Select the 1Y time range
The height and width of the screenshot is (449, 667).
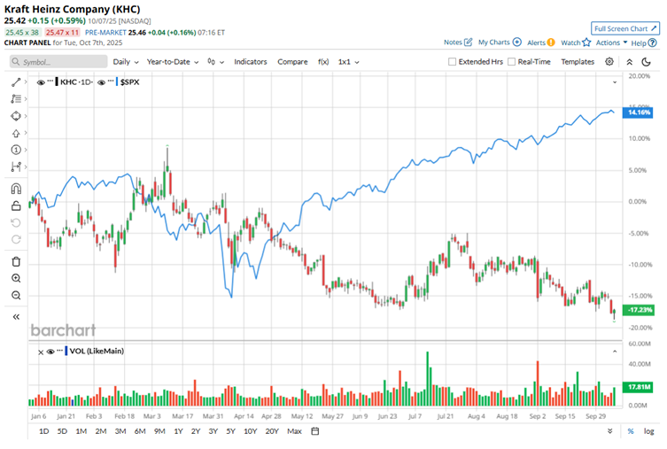(x=178, y=431)
